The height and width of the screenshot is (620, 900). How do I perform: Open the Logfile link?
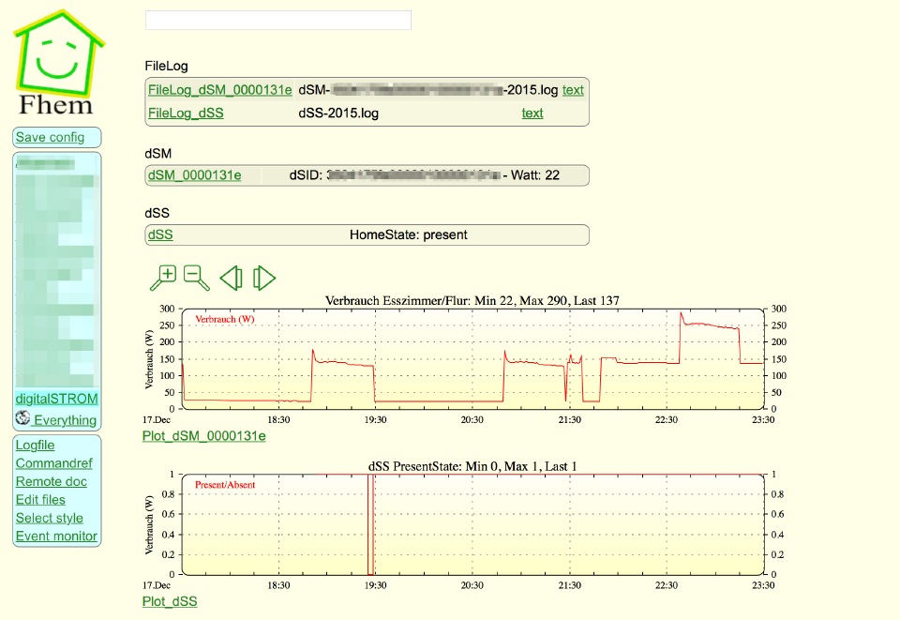click(x=35, y=445)
